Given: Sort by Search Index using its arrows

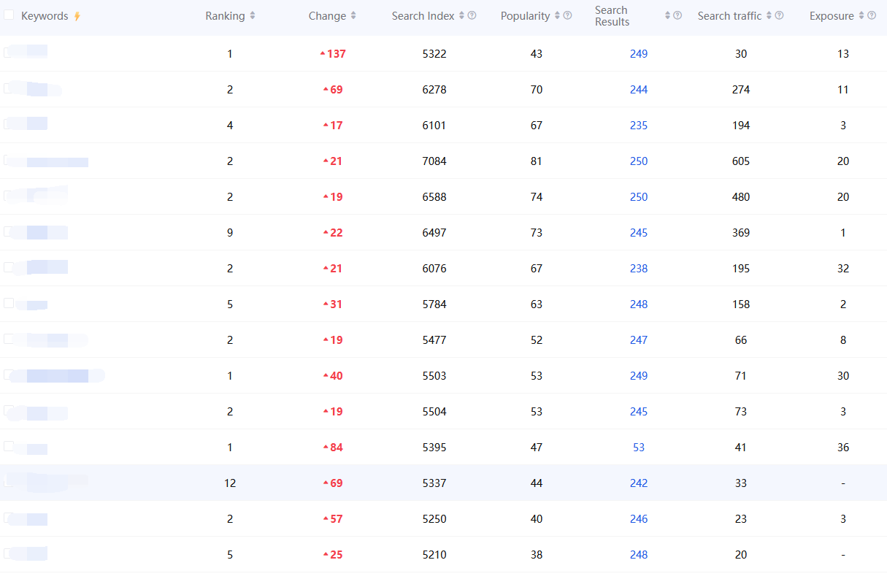Looking at the screenshot, I should [461, 16].
